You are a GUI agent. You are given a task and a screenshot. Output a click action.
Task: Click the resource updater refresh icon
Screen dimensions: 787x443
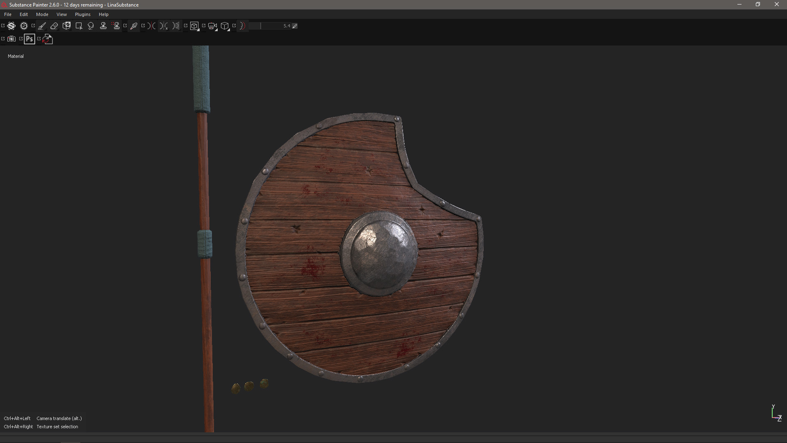(x=48, y=39)
